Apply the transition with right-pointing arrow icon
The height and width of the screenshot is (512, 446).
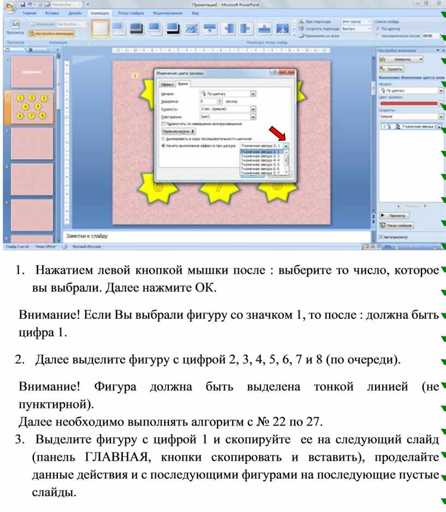[246, 29]
